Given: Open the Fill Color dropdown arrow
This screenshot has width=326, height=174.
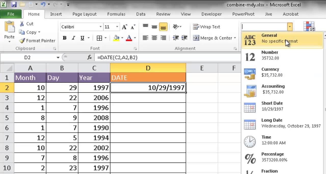Looking at the screenshot, I should click(122, 38).
